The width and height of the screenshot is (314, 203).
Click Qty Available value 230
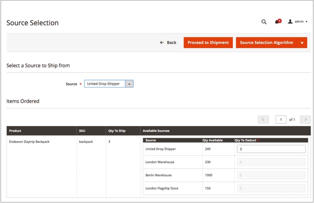pyautogui.click(x=208, y=162)
